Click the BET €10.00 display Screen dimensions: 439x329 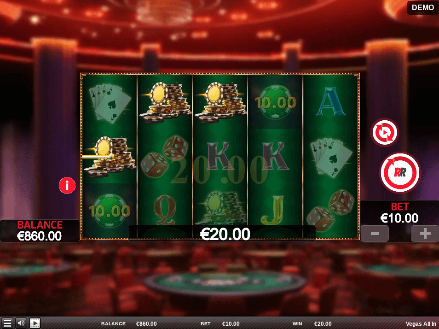(399, 213)
